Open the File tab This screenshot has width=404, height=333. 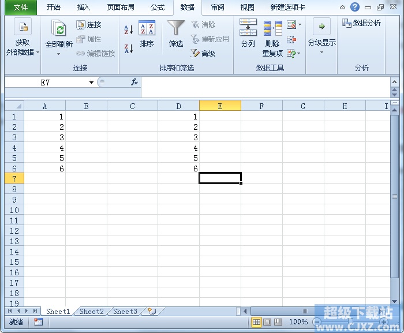point(21,8)
